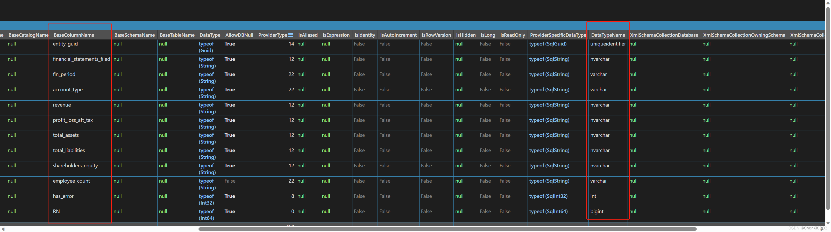
Task: Click the vertical scrollbar thumb
Action: tap(828, 108)
